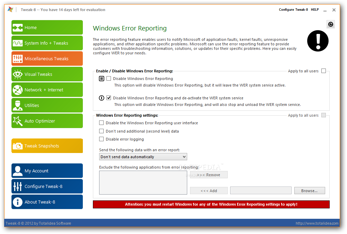Close the Tweak-8 window
Screen dimensions: 347x234
(x=334, y=10)
